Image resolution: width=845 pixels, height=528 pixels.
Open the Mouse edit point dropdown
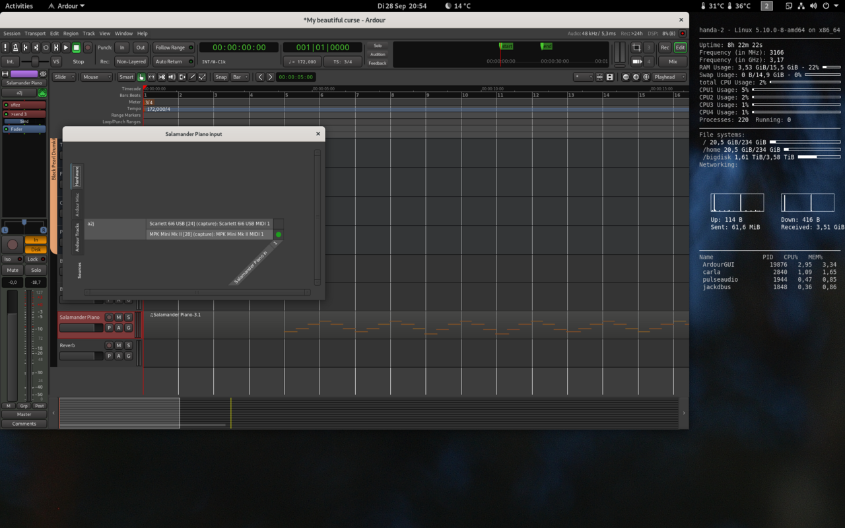(x=96, y=77)
